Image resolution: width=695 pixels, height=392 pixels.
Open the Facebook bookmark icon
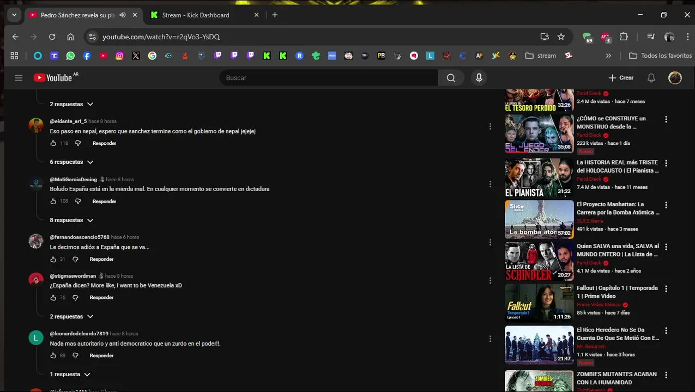coord(87,56)
